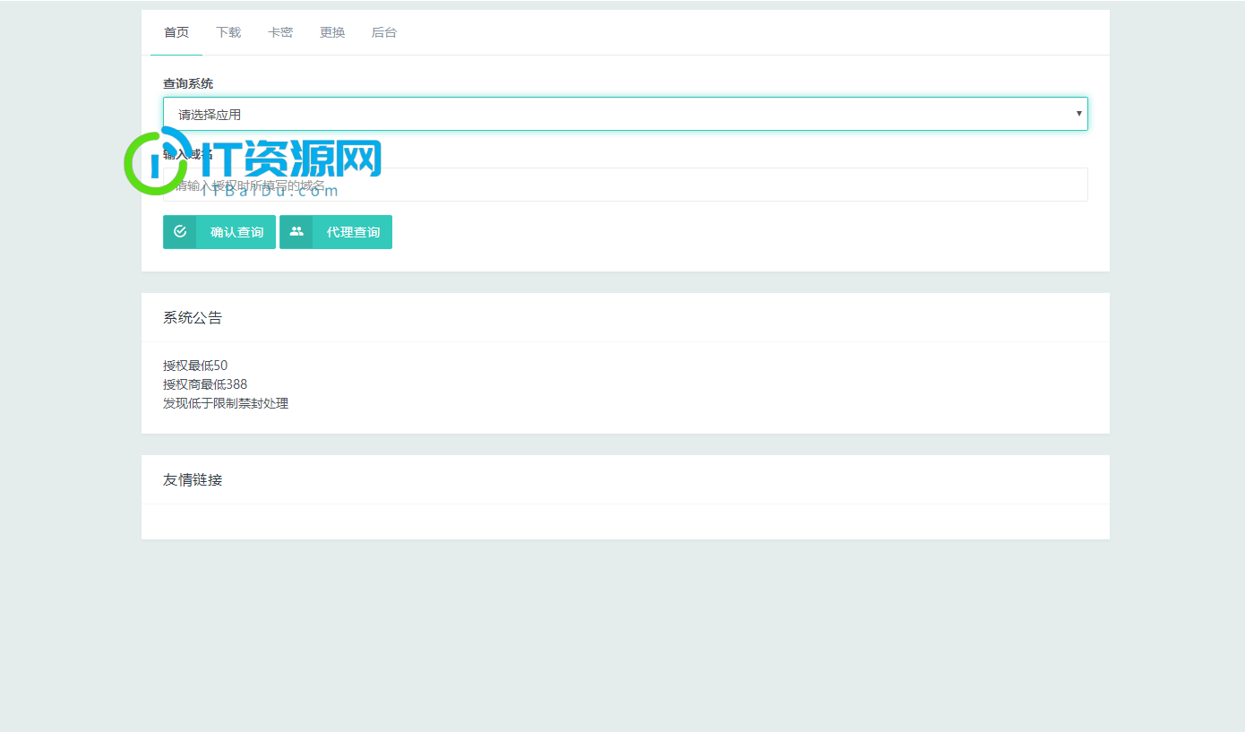The width and height of the screenshot is (1245, 732).
Task: Go to the 卡密 tab
Action: [x=280, y=32]
